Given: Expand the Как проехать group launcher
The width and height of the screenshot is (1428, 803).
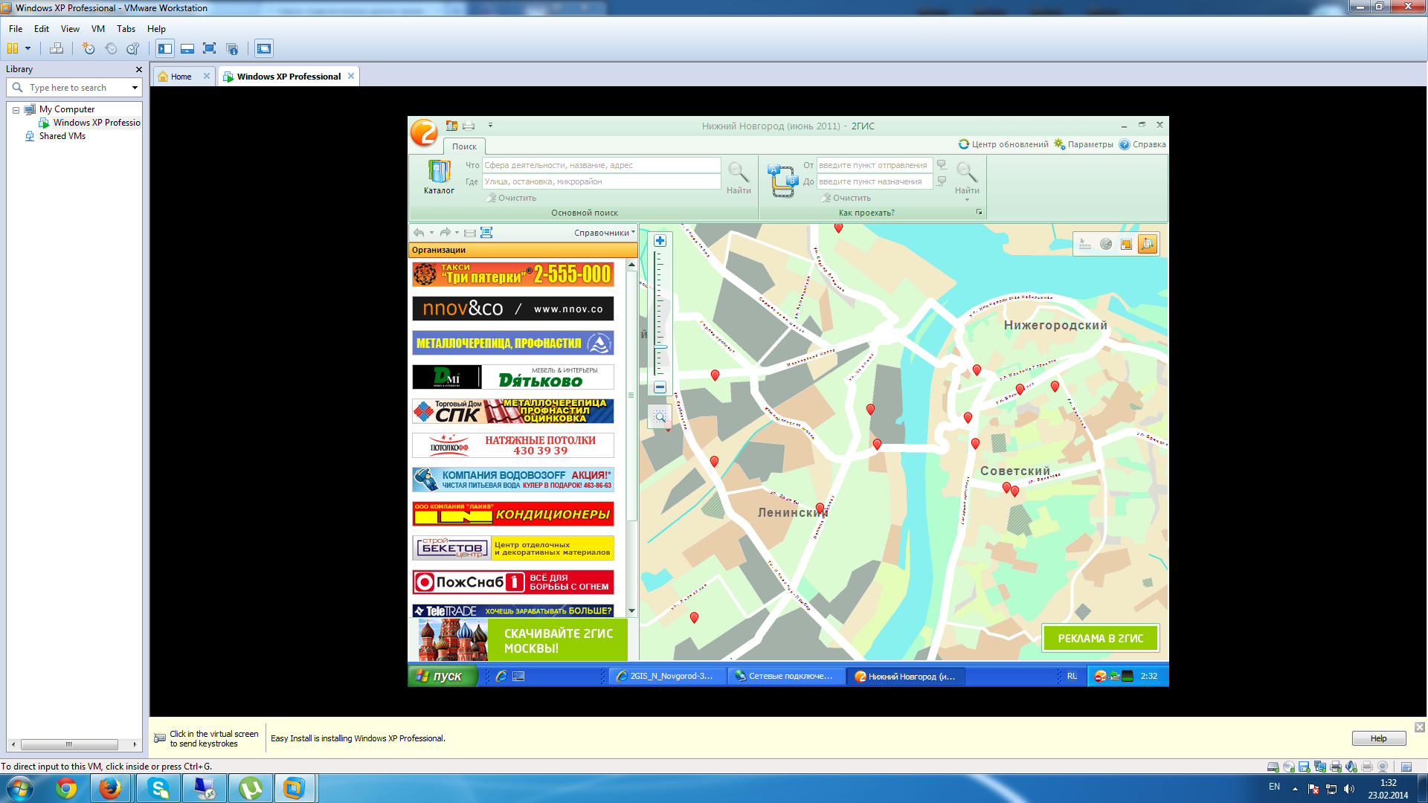Looking at the screenshot, I should (979, 213).
